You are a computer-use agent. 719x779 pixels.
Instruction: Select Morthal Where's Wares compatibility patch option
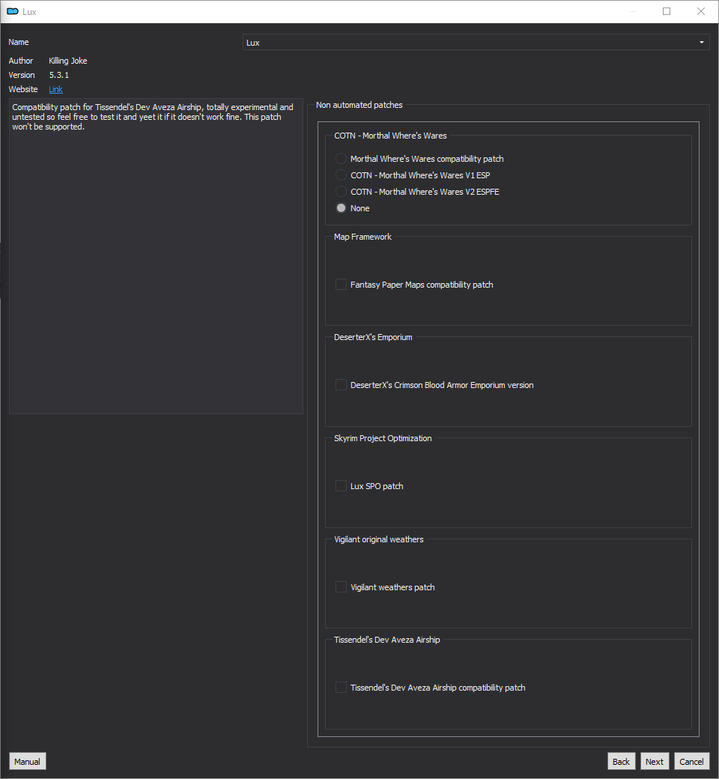point(342,159)
